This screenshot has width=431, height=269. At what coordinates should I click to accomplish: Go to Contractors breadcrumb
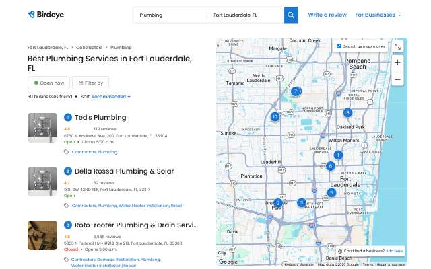(89, 48)
